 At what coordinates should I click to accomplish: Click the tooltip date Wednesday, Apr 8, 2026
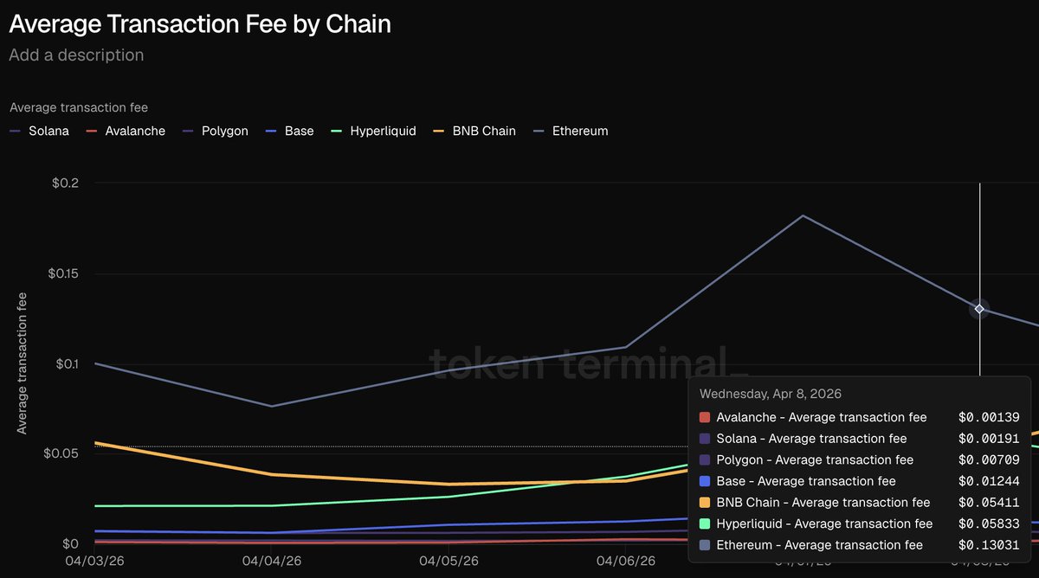(771, 394)
